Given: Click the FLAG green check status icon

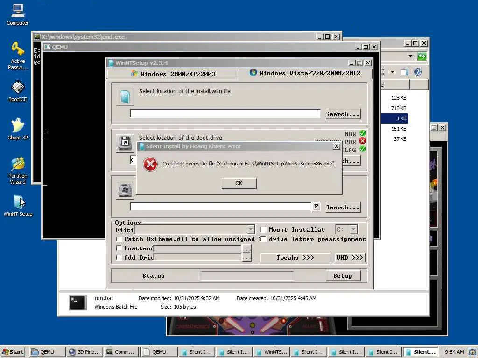Looking at the screenshot, I should coord(362,149).
